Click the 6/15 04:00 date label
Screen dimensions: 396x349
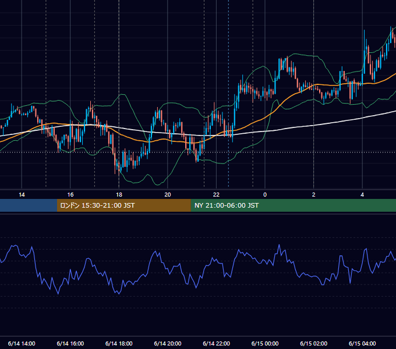[362, 343]
